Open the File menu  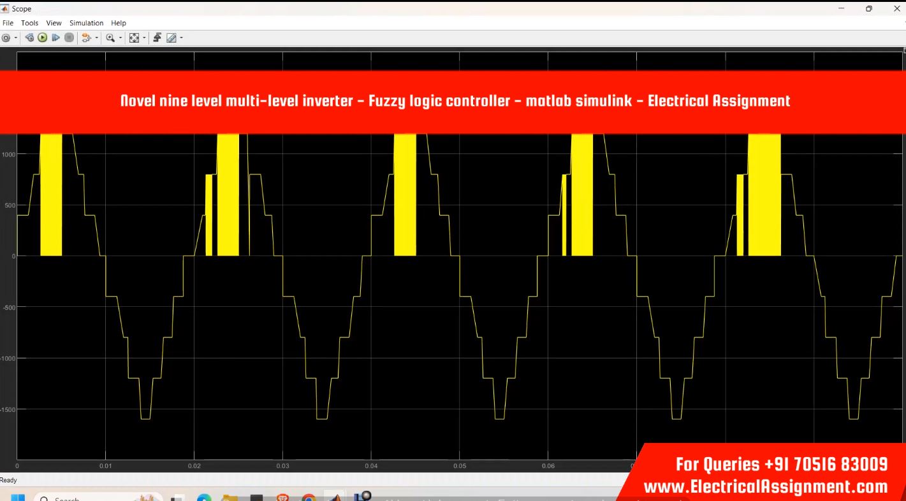pyautogui.click(x=8, y=23)
